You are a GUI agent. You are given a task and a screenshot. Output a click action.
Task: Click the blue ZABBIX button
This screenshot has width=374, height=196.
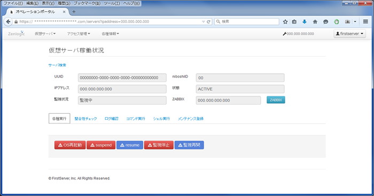276,100
